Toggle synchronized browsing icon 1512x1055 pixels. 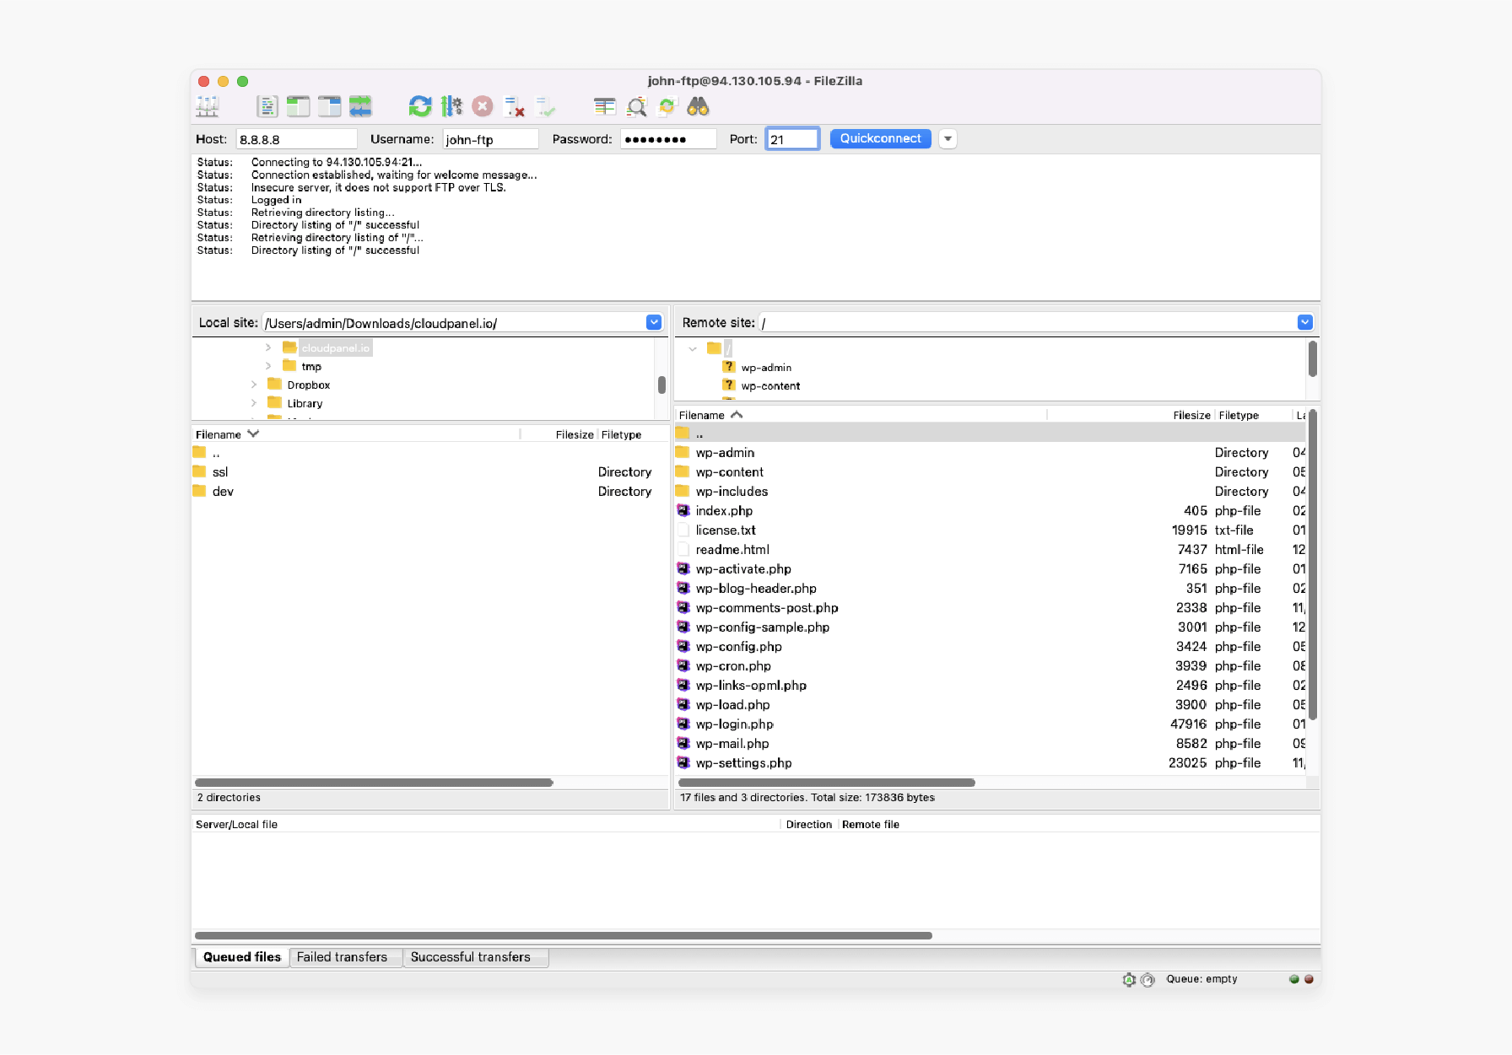coord(667,106)
